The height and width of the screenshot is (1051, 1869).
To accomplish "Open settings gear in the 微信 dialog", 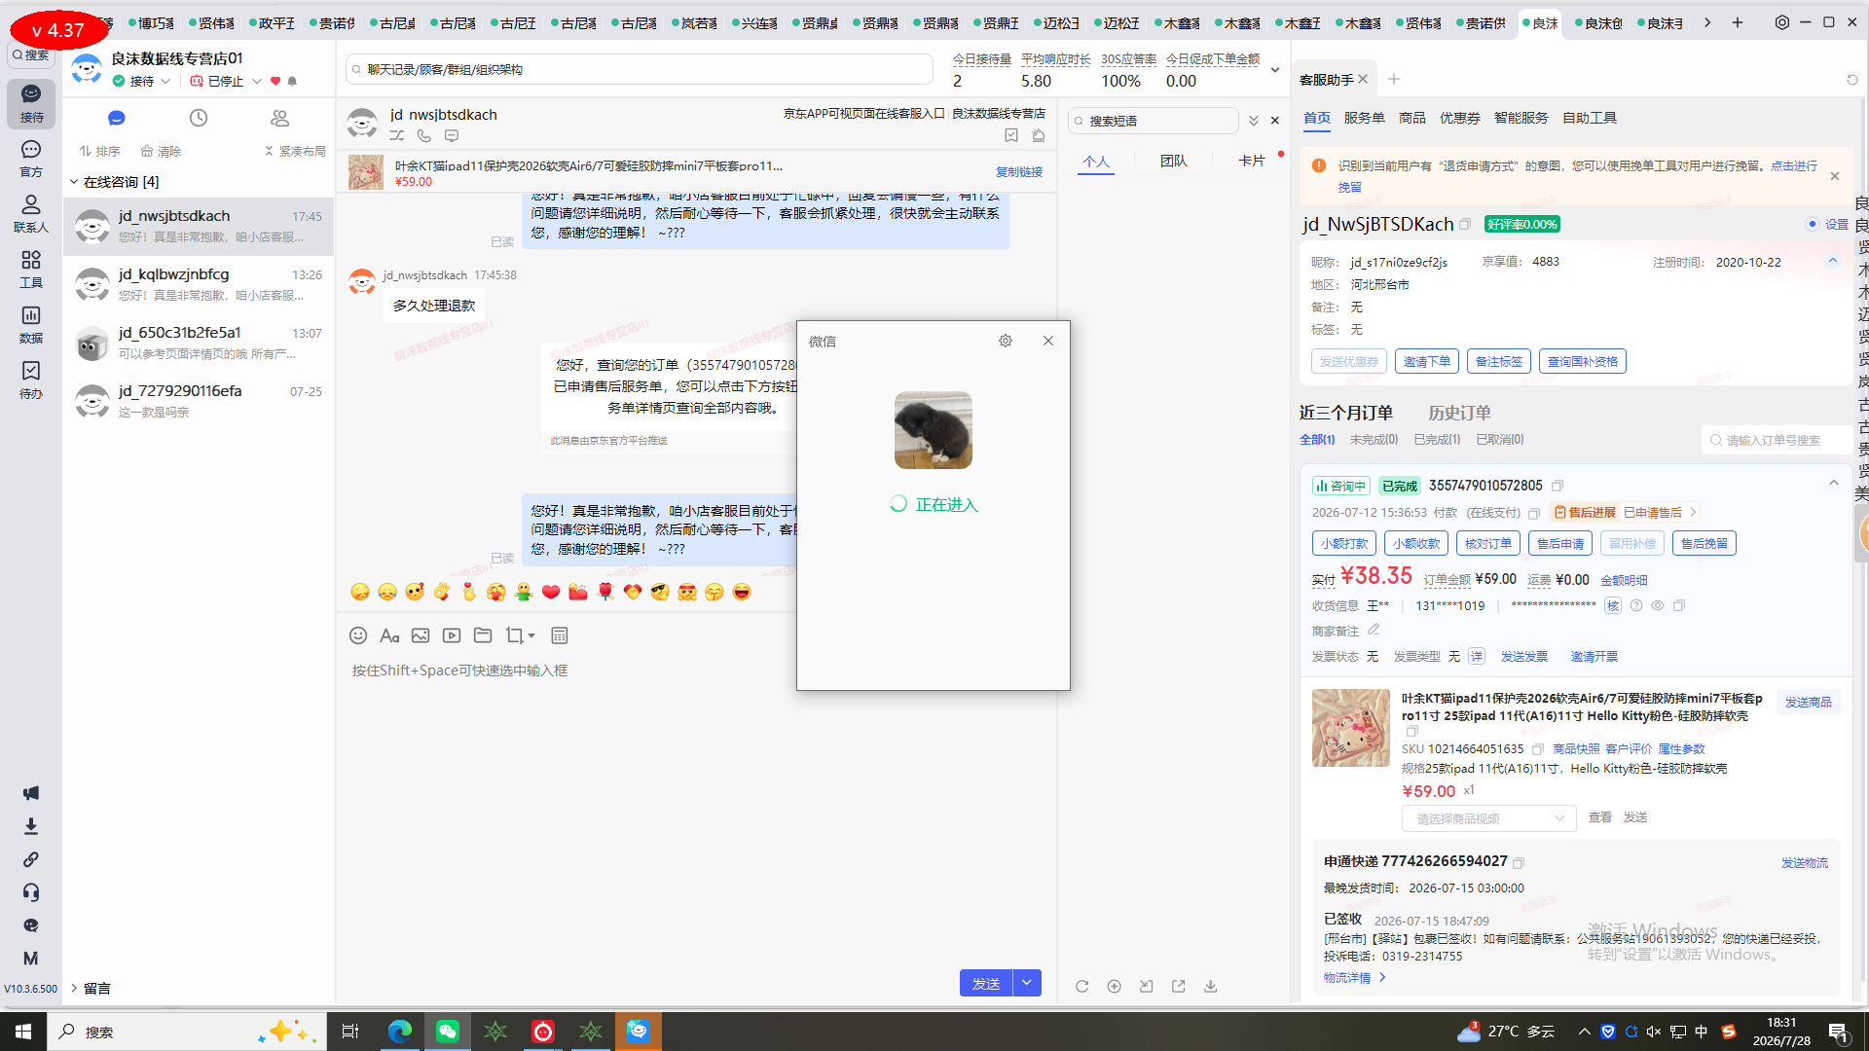I will coord(1006,341).
